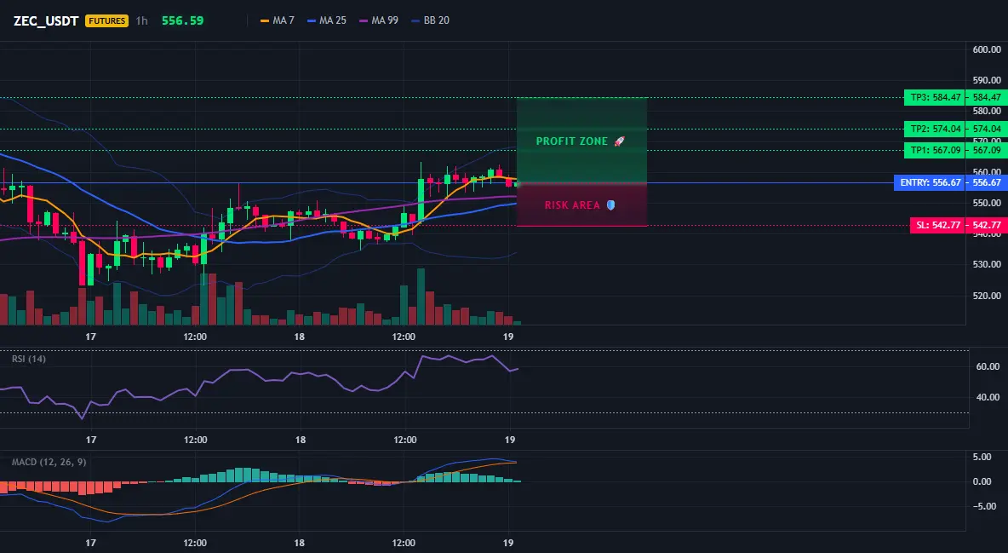Click the PROFIT ZONE label

(x=571, y=141)
